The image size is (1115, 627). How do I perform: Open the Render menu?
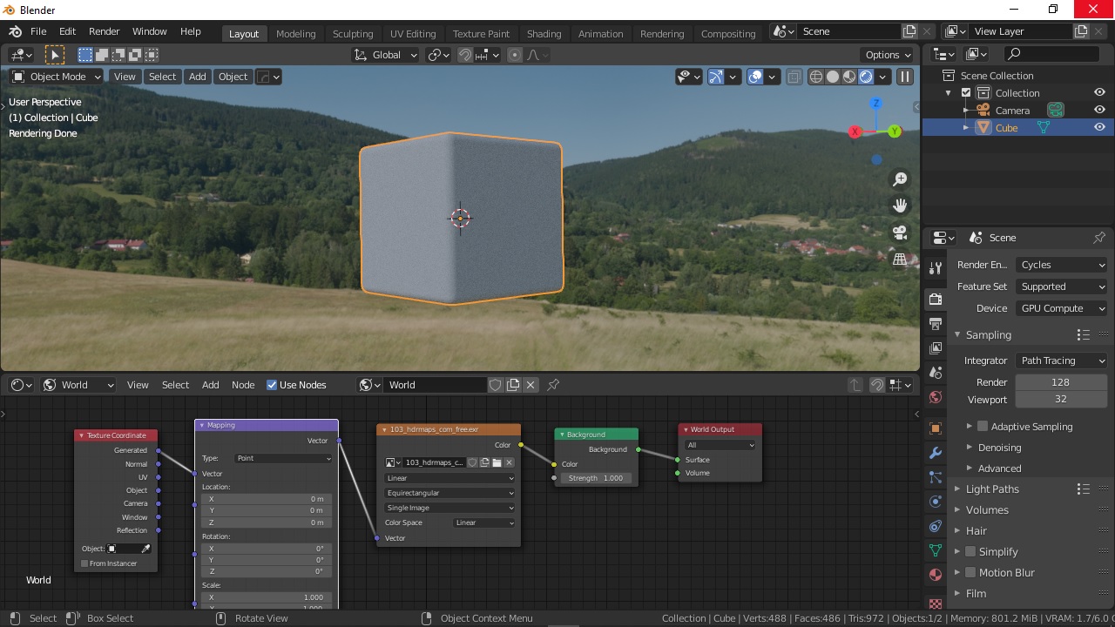[104, 31]
